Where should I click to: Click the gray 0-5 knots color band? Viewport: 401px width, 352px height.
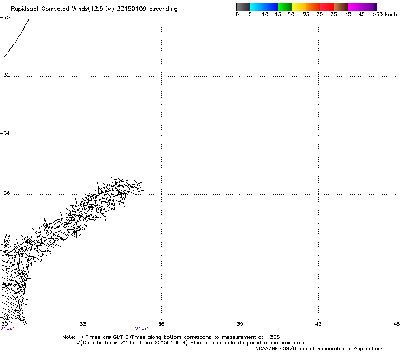tap(243, 6)
